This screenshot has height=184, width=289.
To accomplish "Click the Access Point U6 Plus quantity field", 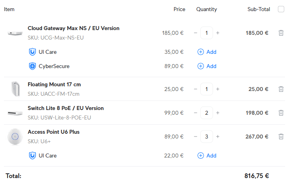I will (x=207, y=137).
